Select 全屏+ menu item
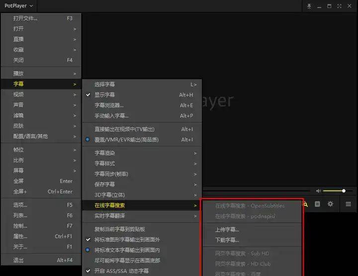Image resolution: width=358 pixels, height=276 pixels. (41, 191)
